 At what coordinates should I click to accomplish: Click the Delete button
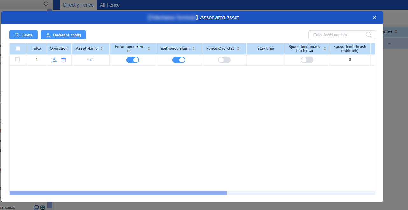[x=23, y=35]
